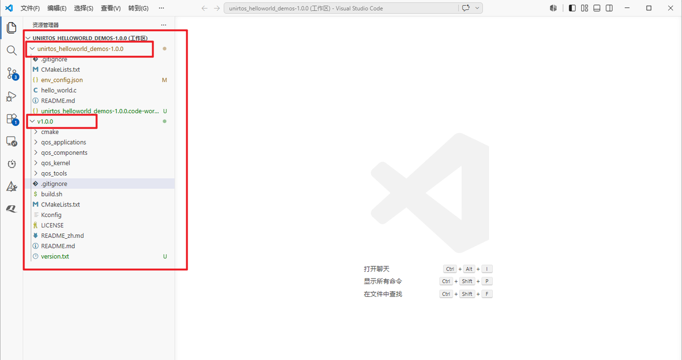
Task: Open the CMake triangle icon in activity bar
Action: coord(11,187)
